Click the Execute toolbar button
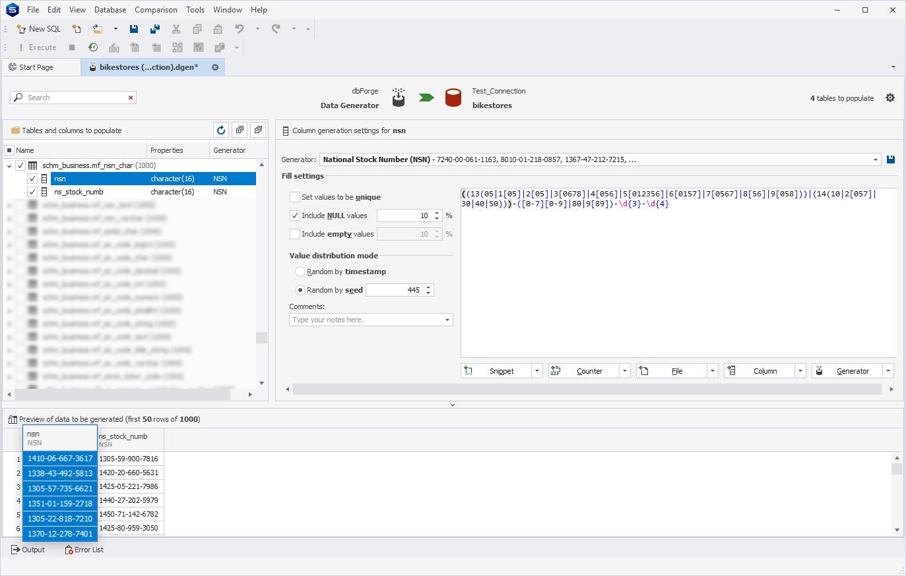The width and height of the screenshot is (906, 576). [38, 47]
